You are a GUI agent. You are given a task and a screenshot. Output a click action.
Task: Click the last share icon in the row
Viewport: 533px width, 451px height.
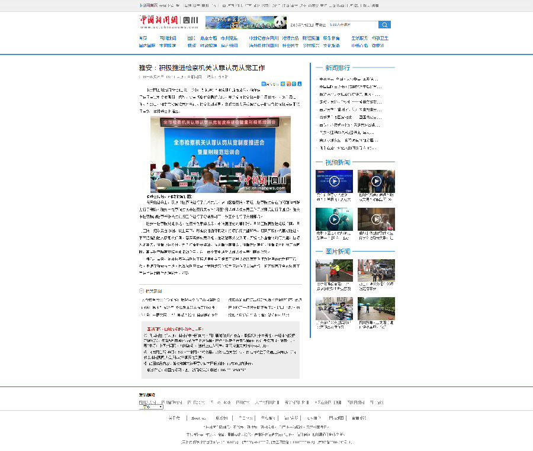(x=300, y=84)
